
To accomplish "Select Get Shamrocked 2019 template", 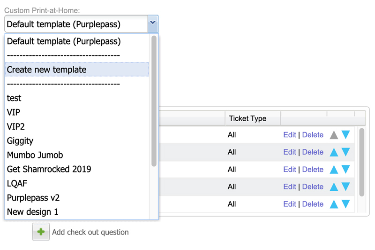I will point(77,169).
